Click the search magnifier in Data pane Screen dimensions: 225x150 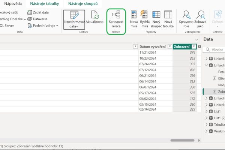click(x=207, y=49)
